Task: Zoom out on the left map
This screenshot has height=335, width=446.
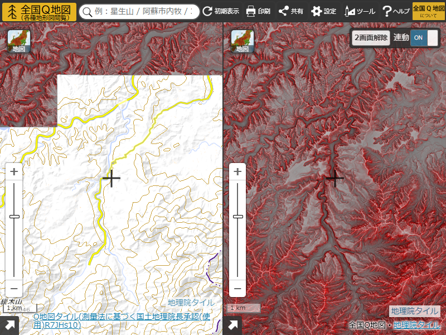Action: tap(14, 288)
